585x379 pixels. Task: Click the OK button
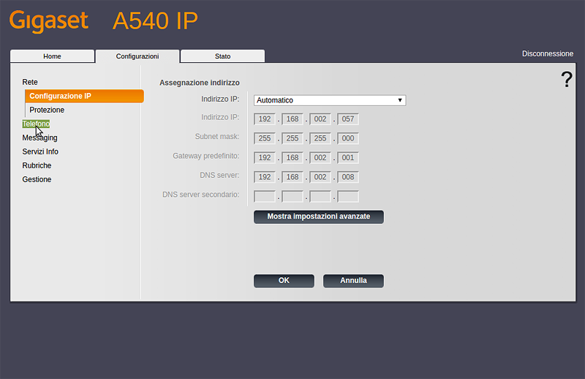pyautogui.click(x=284, y=281)
